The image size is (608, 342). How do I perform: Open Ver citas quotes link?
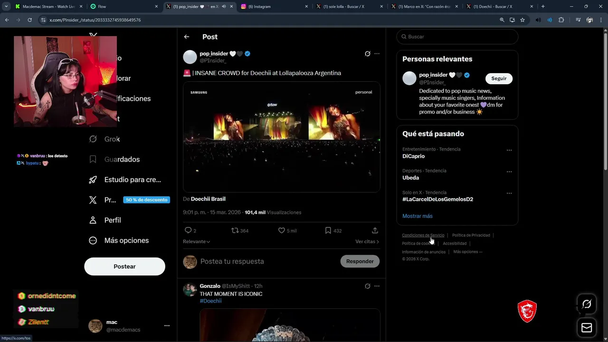(367, 241)
